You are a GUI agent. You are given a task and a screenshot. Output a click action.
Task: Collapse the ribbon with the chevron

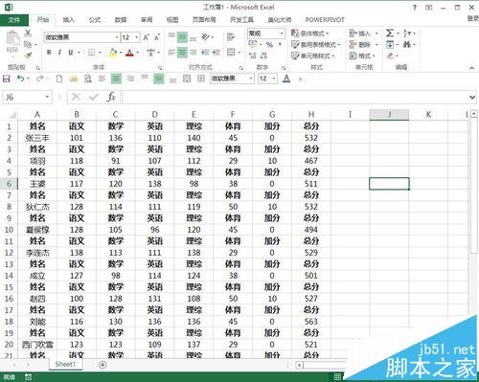click(471, 68)
